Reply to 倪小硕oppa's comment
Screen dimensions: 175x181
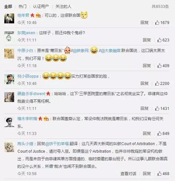(144, 83)
